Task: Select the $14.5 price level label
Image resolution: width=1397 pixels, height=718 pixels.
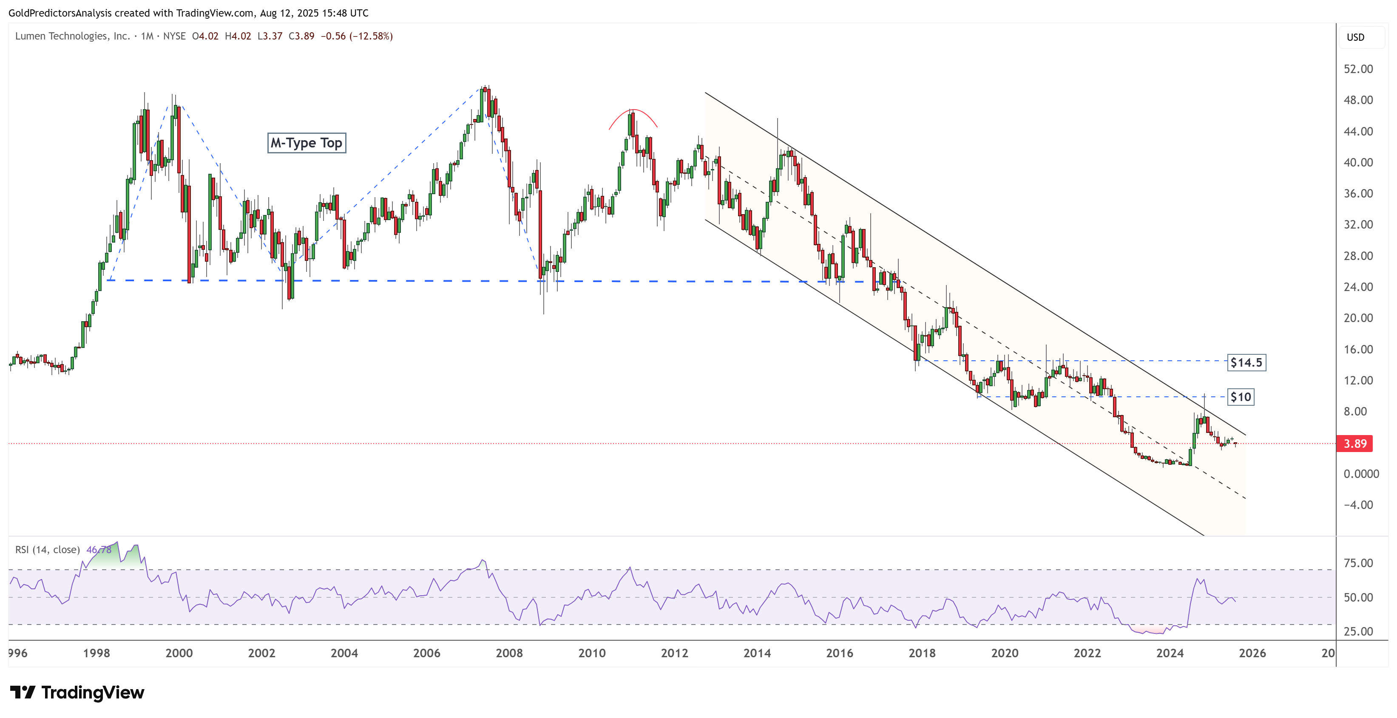Action: (x=1246, y=362)
